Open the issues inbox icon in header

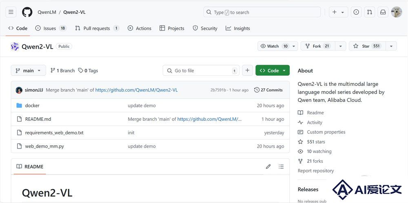(356, 12)
